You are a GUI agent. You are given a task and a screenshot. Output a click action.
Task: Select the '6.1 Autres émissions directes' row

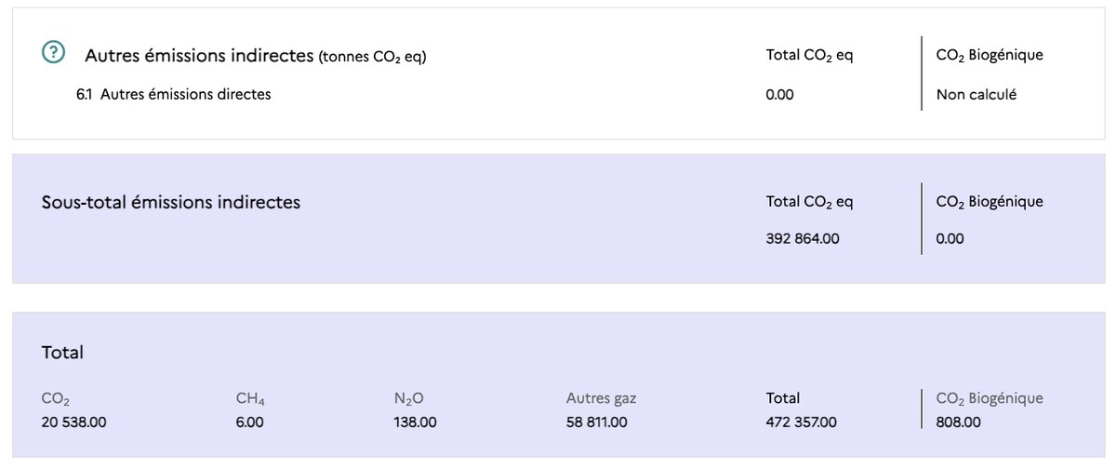click(174, 94)
